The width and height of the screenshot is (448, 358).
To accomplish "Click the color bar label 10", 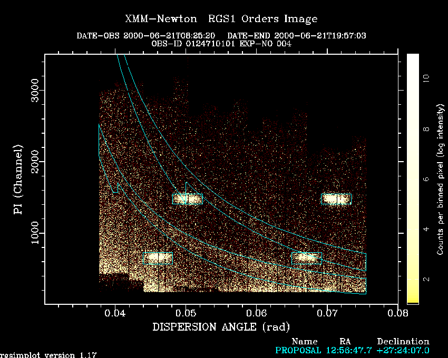I will point(426,78).
